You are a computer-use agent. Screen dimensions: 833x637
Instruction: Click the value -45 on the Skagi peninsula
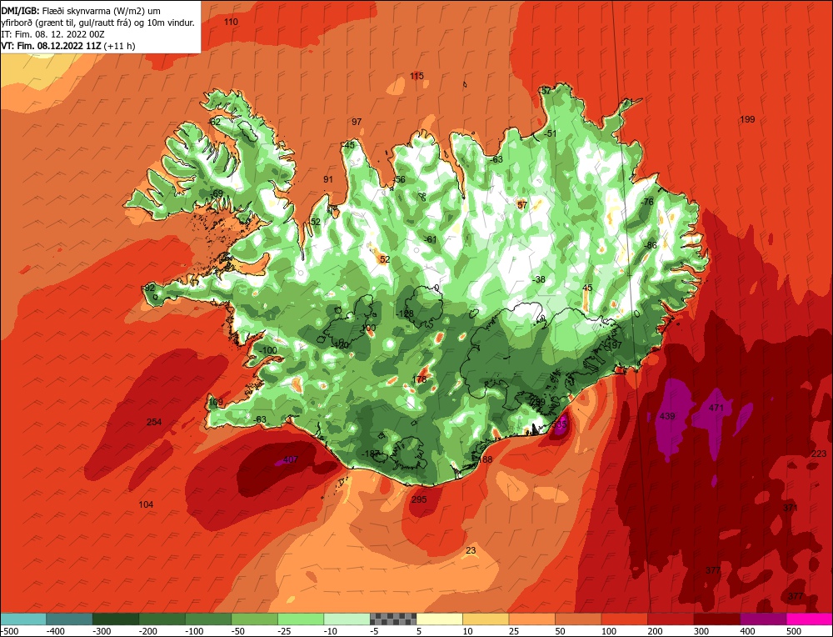coord(348,144)
